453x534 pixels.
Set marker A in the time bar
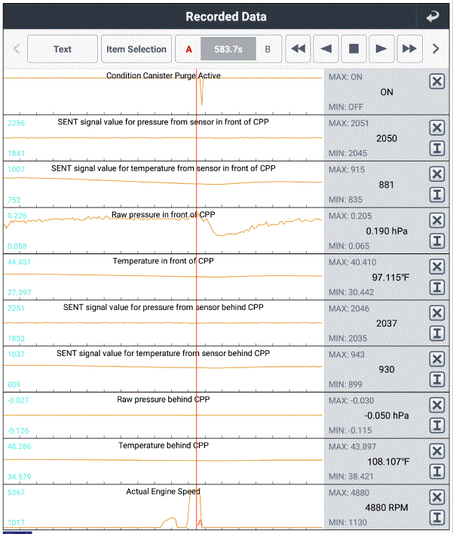click(x=189, y=49)
